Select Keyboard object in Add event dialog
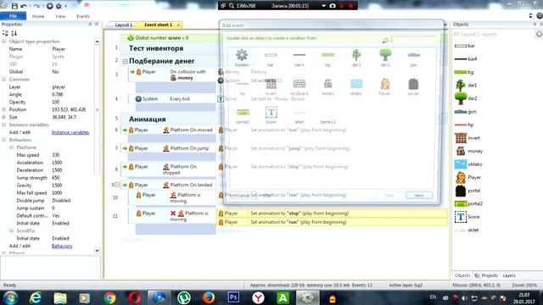The image size is (543, 305). point(299,86)
